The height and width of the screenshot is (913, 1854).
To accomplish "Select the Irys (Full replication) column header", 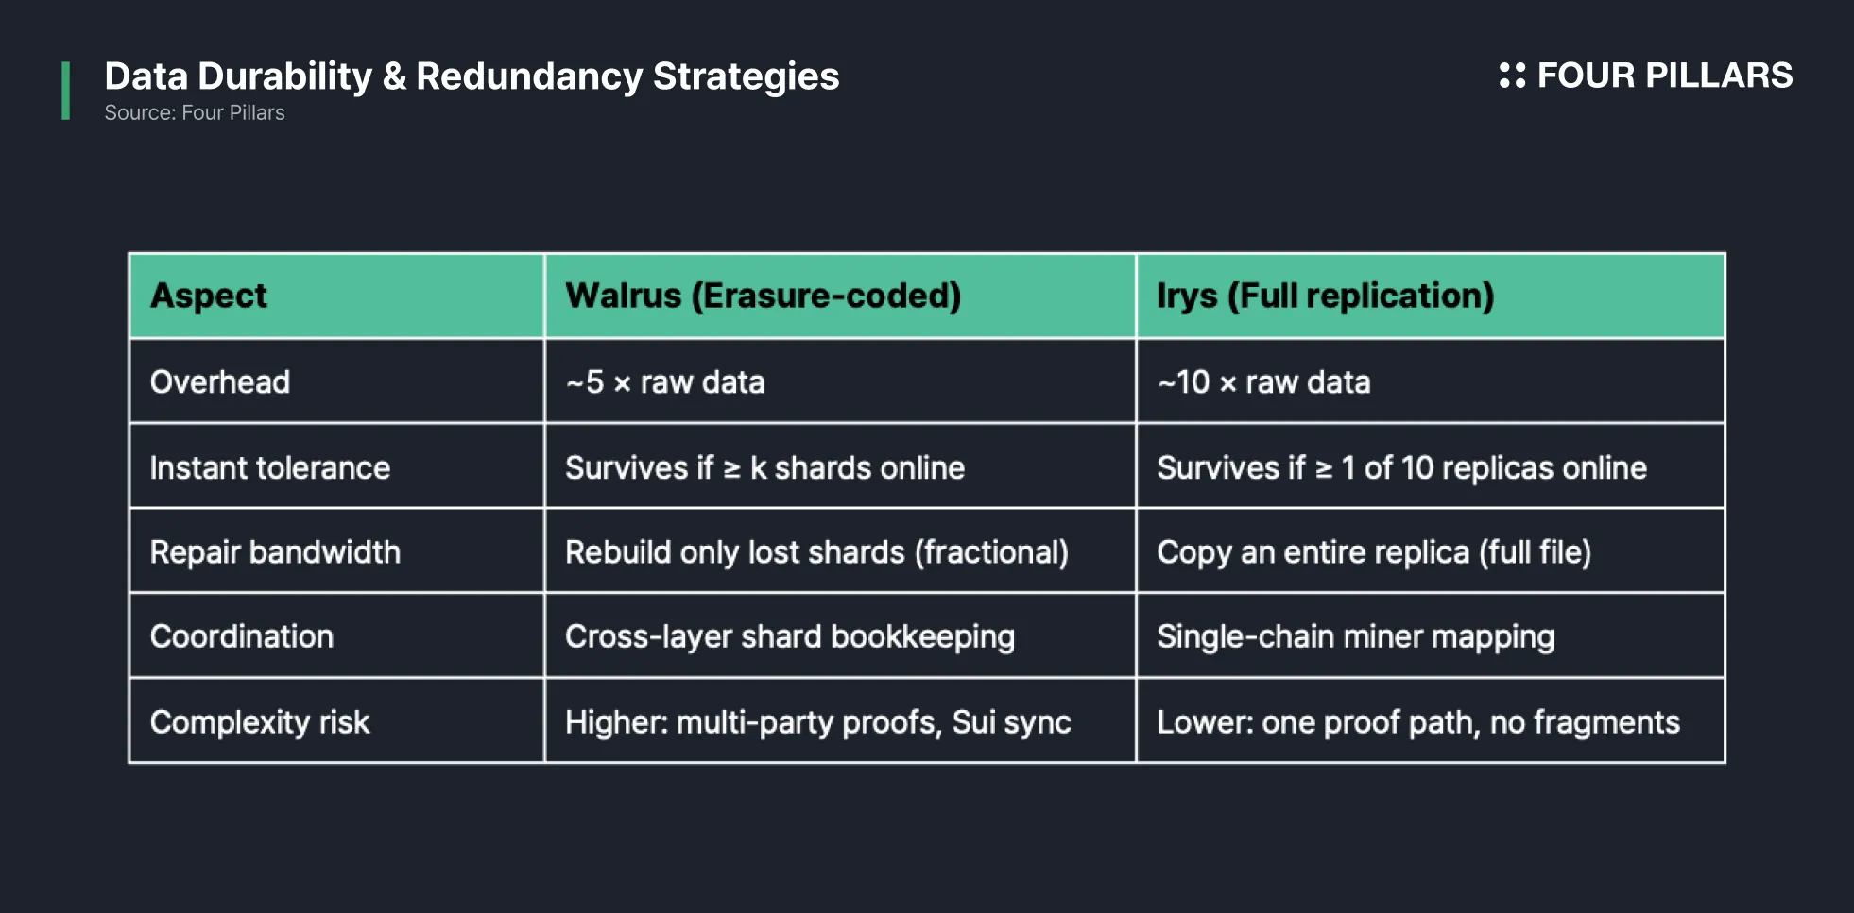I will click(x=1431, y=296).
